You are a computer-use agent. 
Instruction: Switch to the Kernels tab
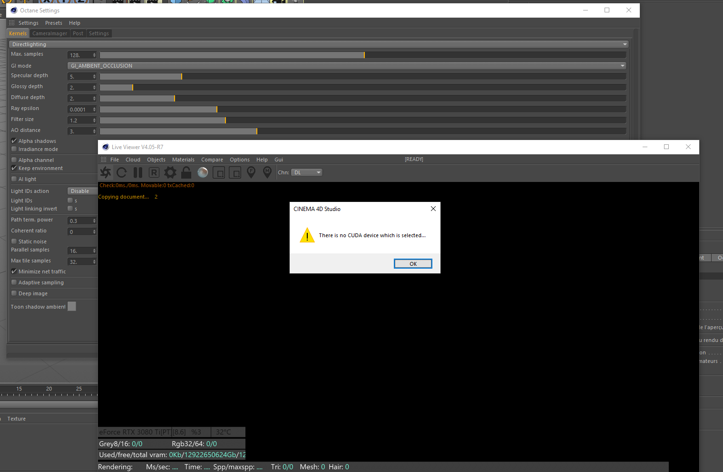coord(18,33)
